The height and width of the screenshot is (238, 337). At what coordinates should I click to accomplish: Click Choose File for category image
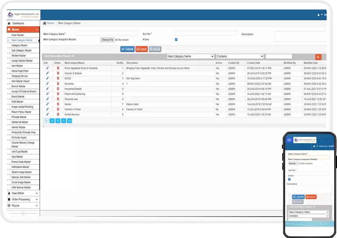[107, 40]
